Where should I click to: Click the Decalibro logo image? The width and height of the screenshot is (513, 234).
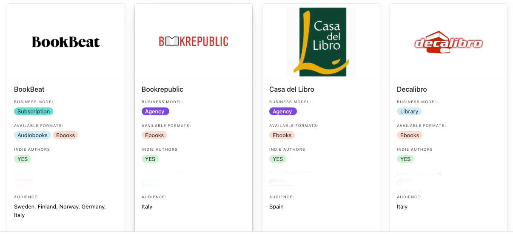coord(449,42)
